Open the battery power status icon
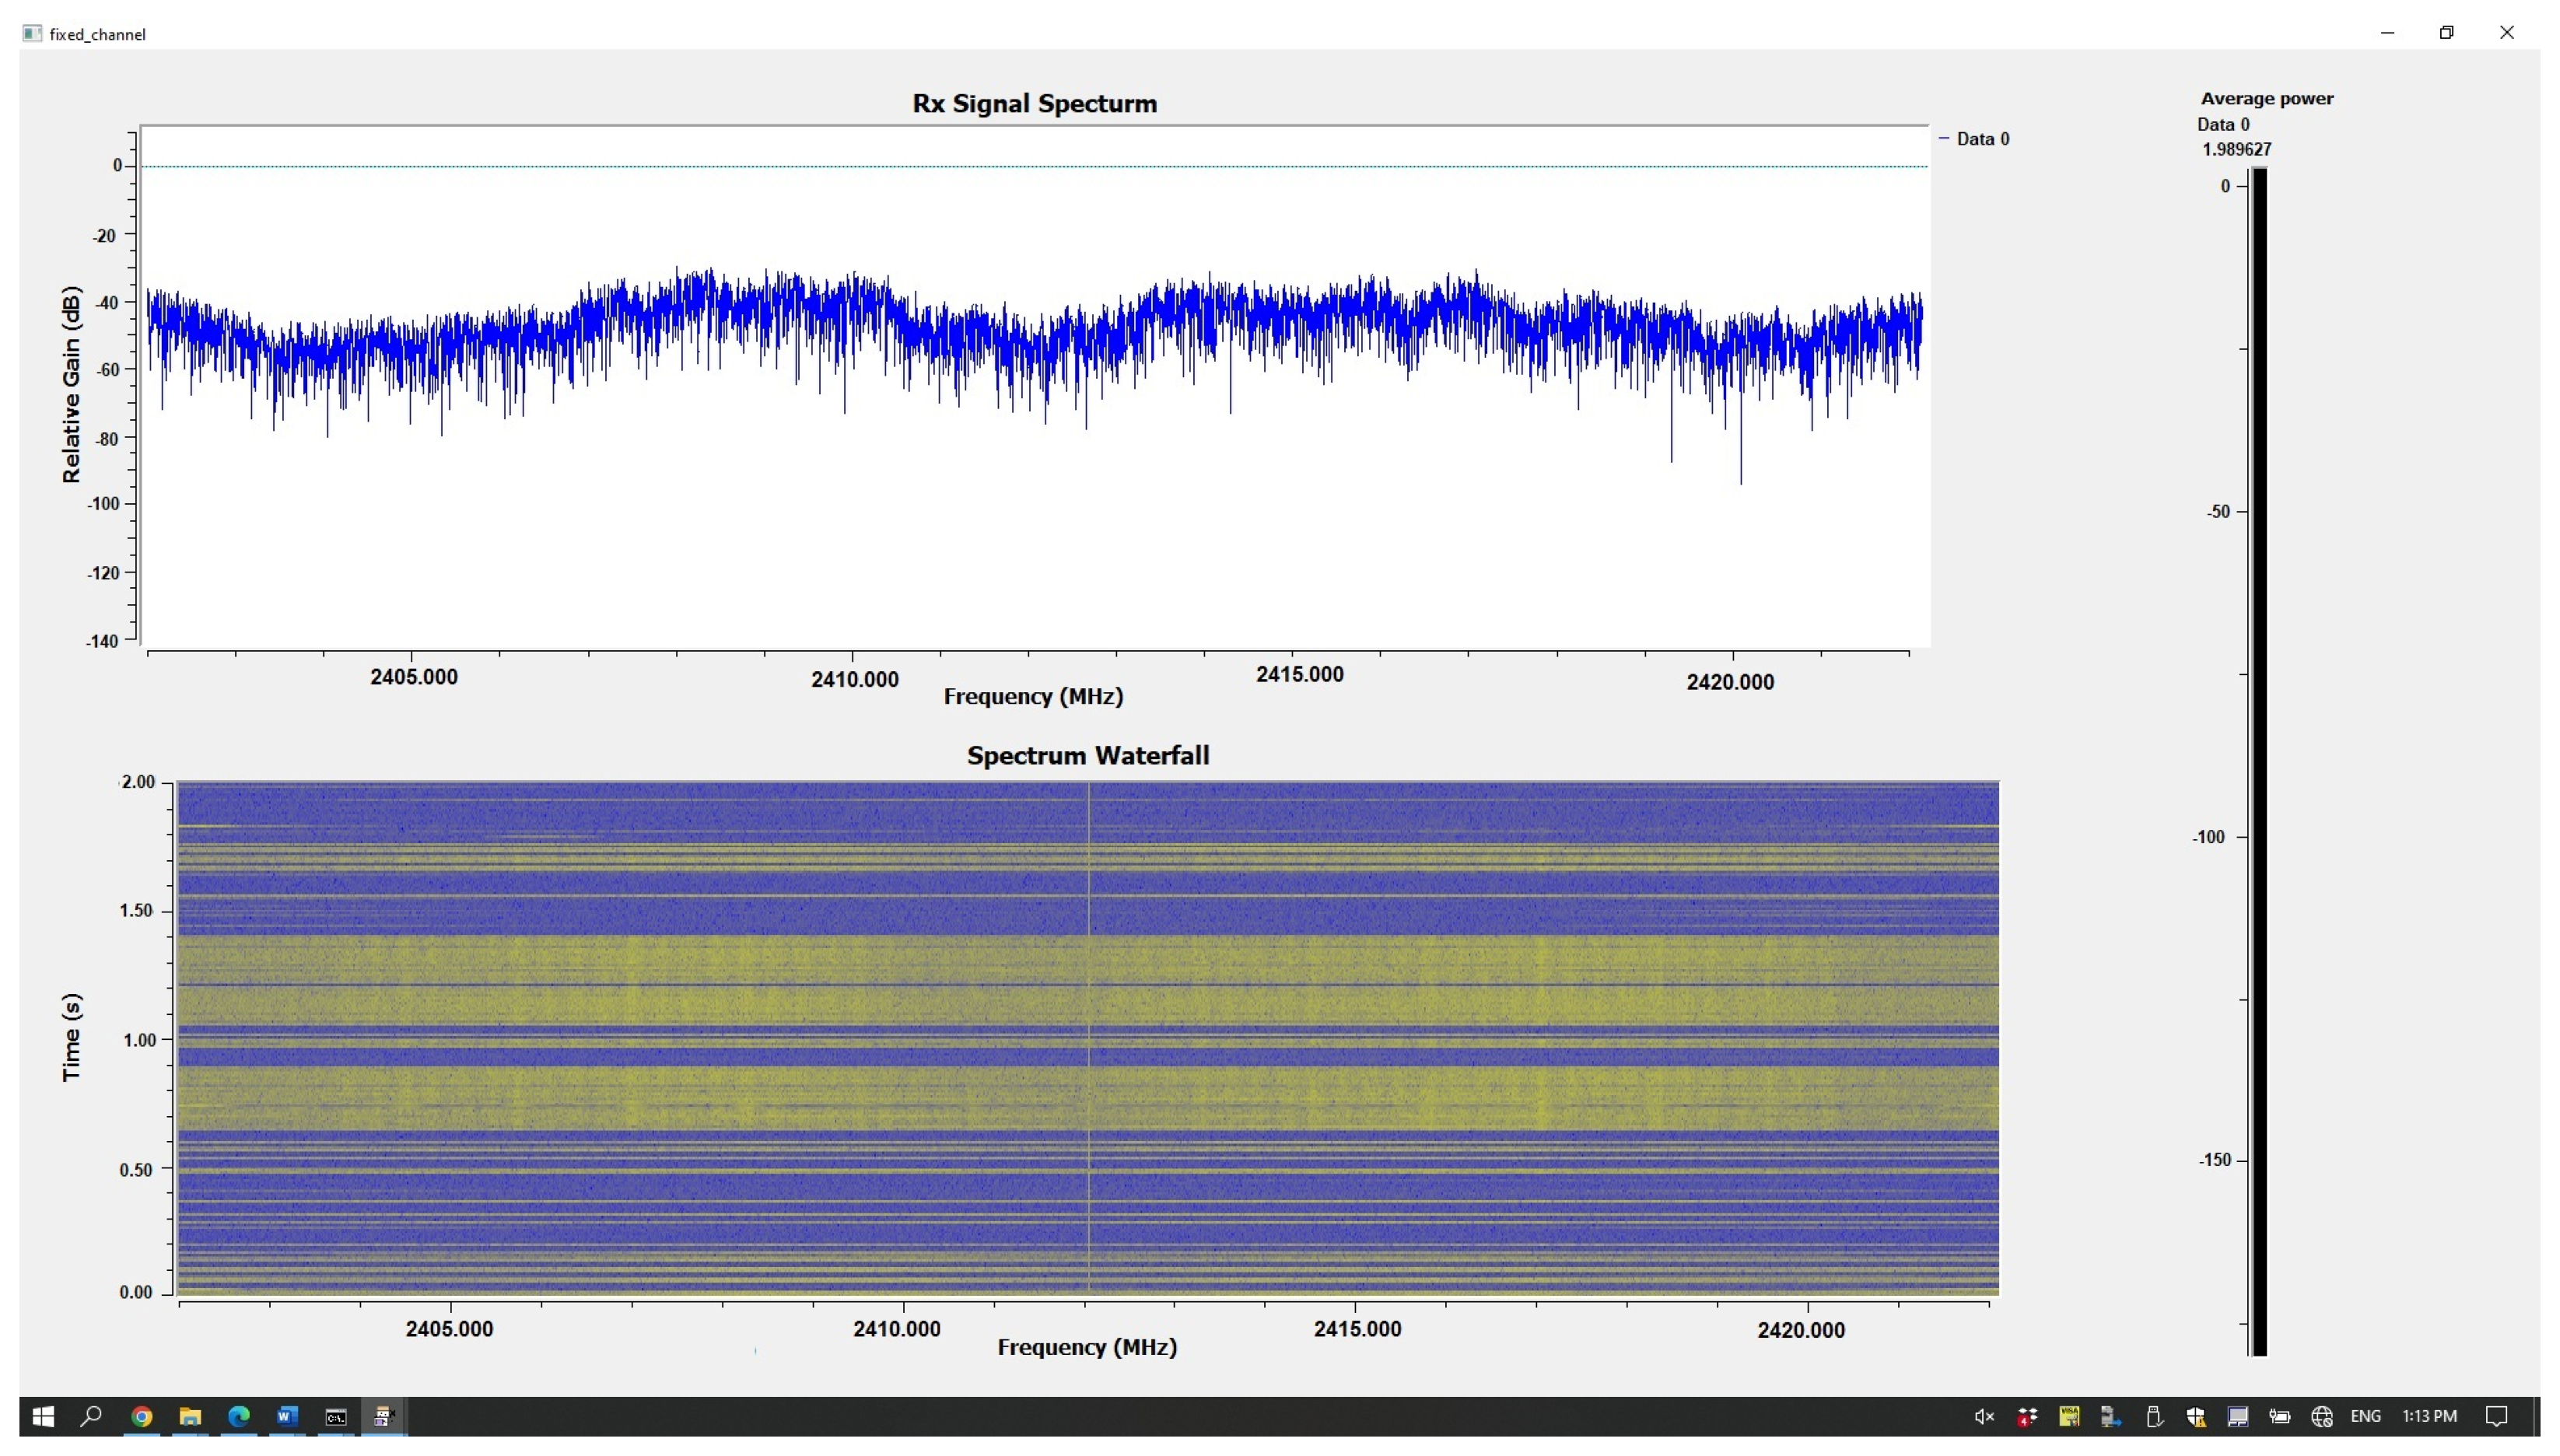The width and height of the screenshot is (2560, 1456). coord(2280,1416)
